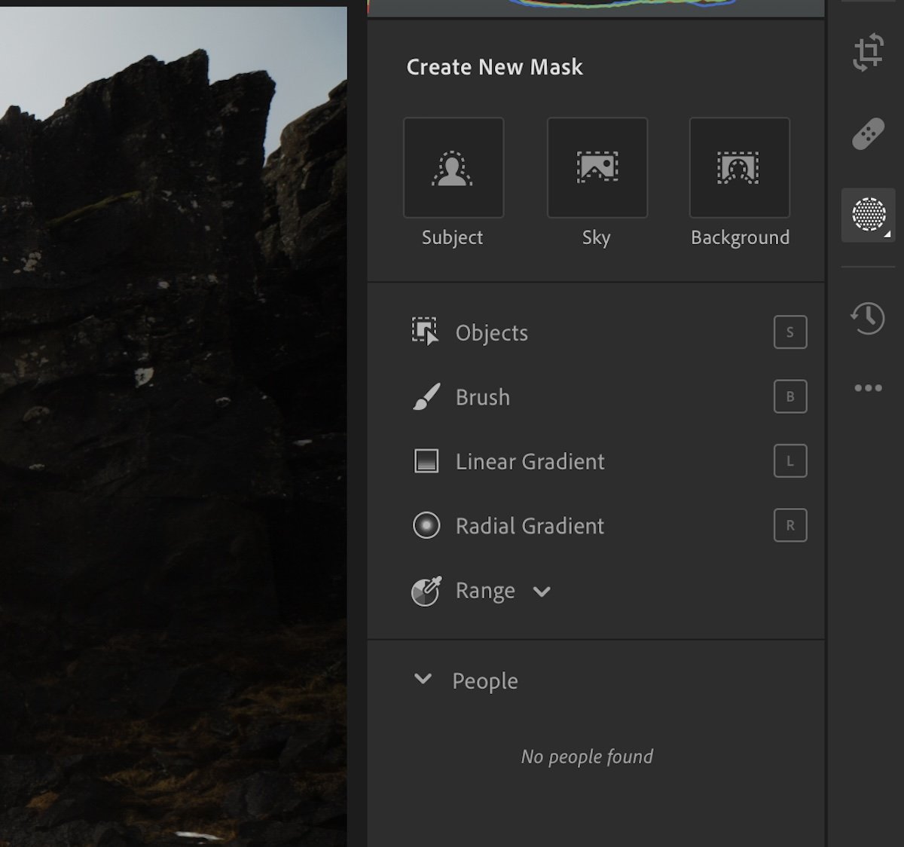This screenshot has width=904, height=847.
Task: Select the Objects masking mode
Action: click(x=491, y=332)
